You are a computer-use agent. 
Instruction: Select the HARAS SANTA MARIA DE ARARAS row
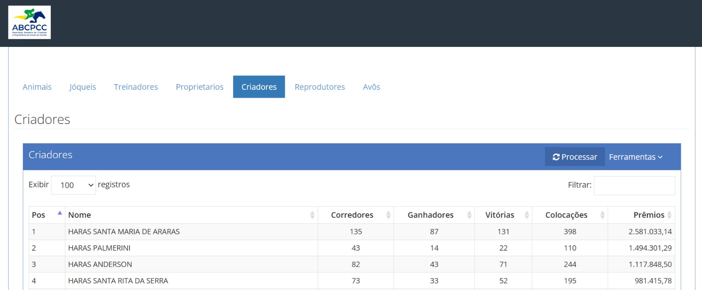124,232
